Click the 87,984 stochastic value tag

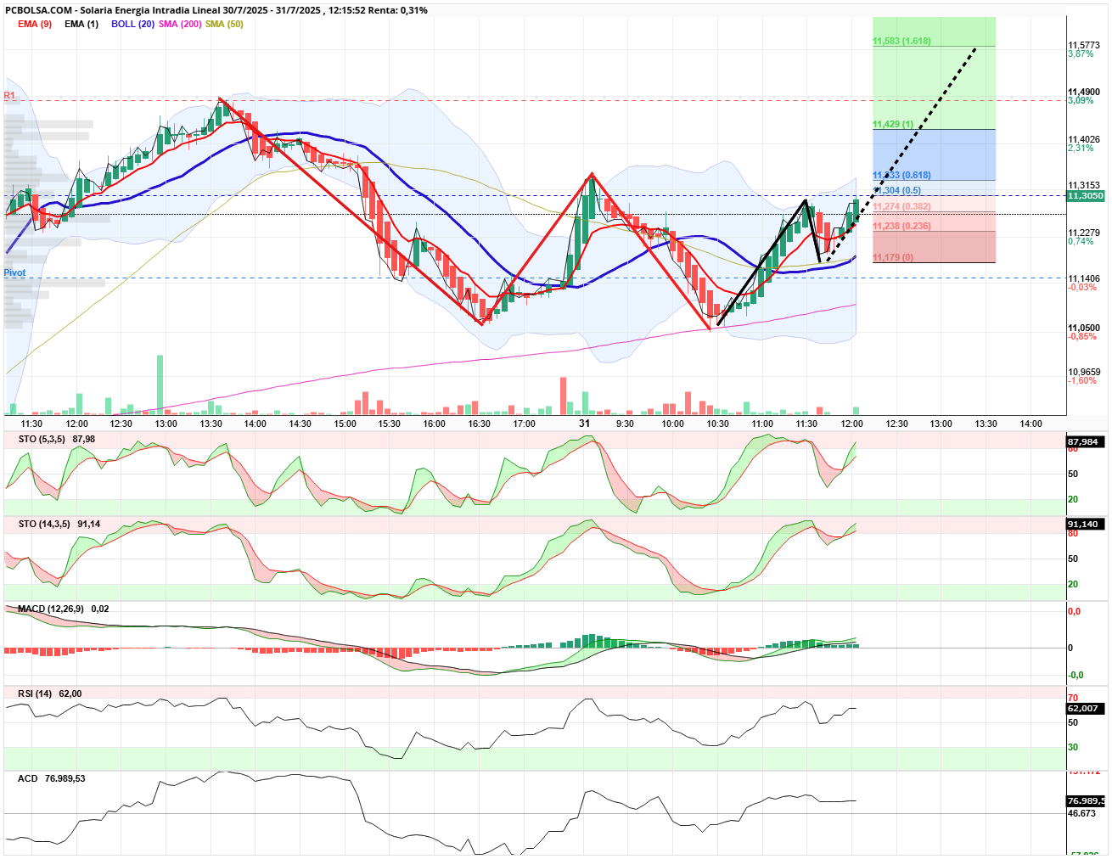[1085, 441]
